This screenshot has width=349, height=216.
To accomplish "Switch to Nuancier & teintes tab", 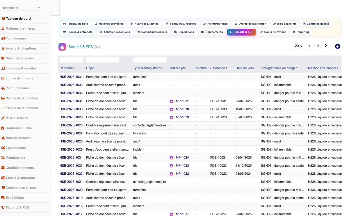I will 145,24.
